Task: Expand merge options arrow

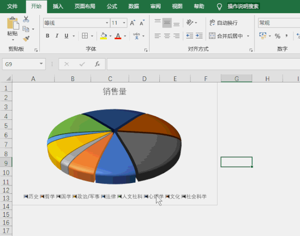Action: pyautogui.click(x=248, y=36)
